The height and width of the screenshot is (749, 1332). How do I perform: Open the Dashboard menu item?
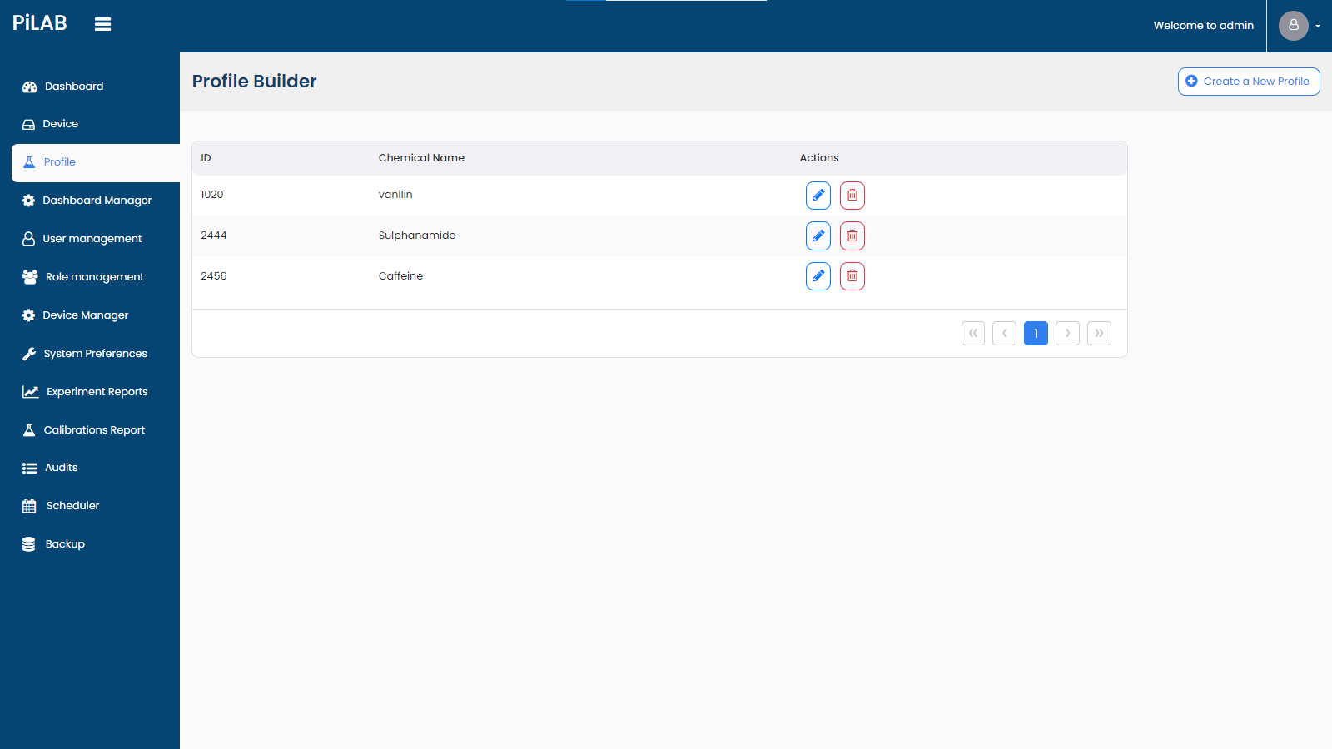click(74, 87)
